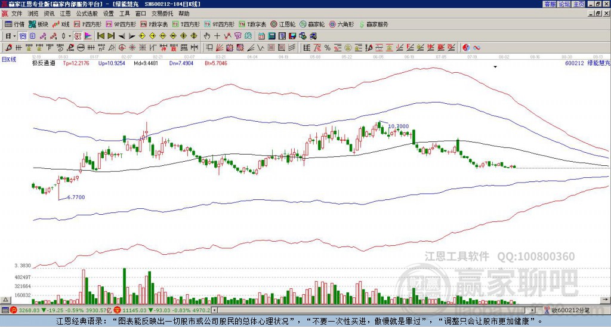This screenshot has height=327, width=611.
Task: Open the 9T四方形 tool
Action: (x=219, y=24)
